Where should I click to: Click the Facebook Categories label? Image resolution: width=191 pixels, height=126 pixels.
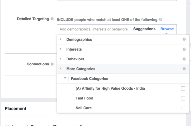[90, 79]
